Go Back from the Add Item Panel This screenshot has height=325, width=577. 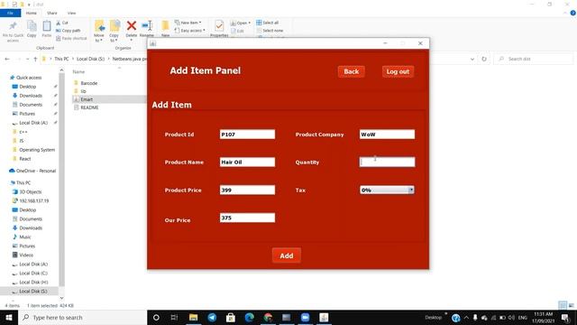coord(351,71)
